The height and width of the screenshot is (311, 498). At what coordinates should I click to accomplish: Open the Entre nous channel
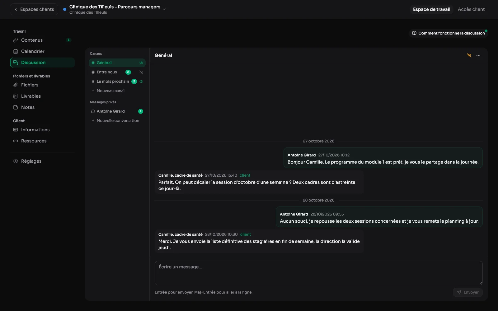click(117, 72)
